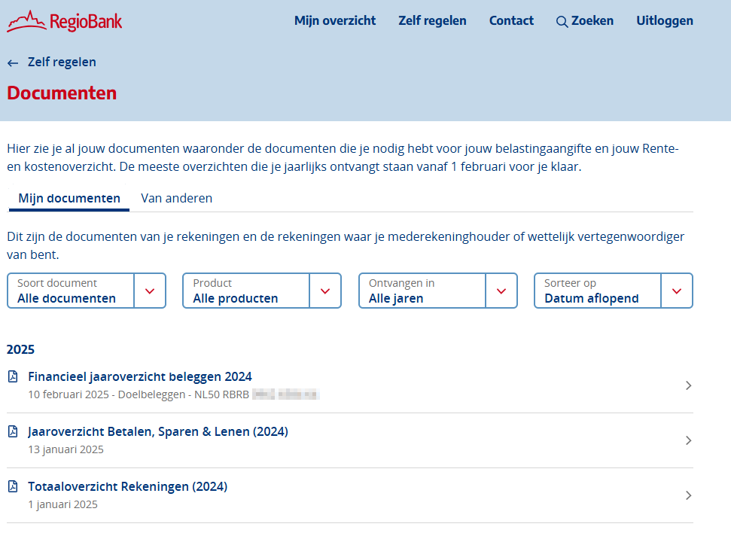Open chevron of Jaaroverzicht Betalen row

click(688, 440)
